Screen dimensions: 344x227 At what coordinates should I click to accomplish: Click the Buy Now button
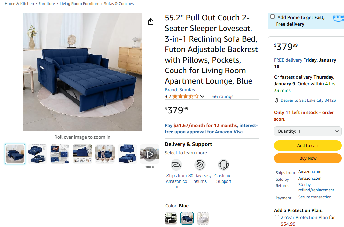(307, 158)
